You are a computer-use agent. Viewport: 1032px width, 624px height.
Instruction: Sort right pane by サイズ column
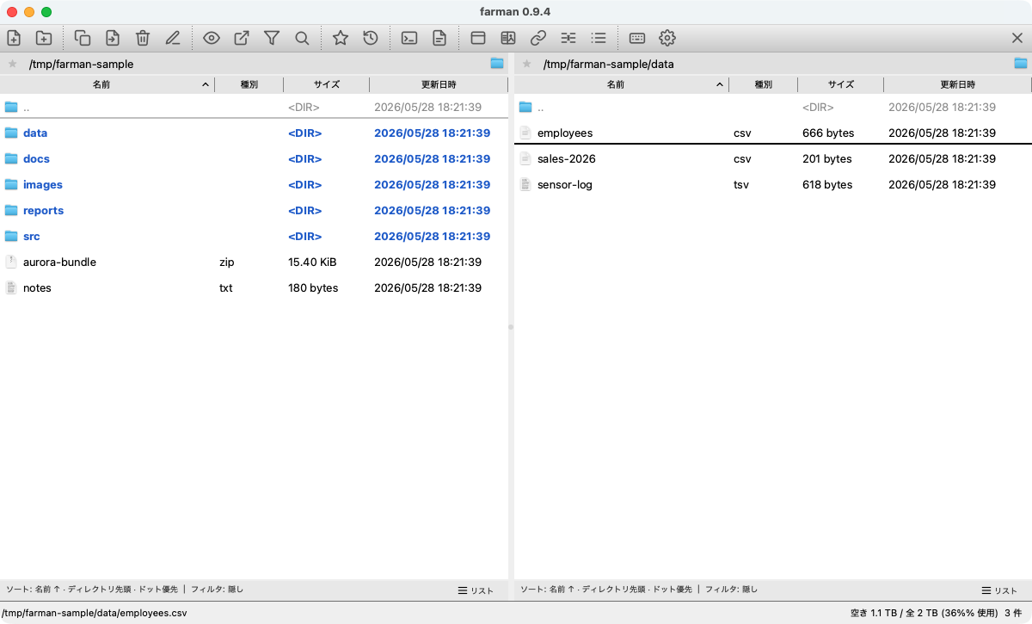(x=841, y=84)
